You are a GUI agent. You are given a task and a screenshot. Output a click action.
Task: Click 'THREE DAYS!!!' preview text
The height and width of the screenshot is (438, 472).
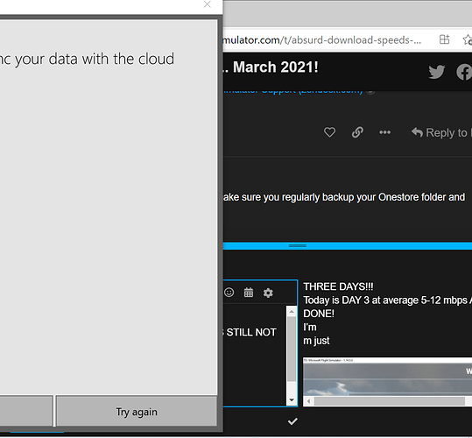pyautogui.click(x=338, y=286)
